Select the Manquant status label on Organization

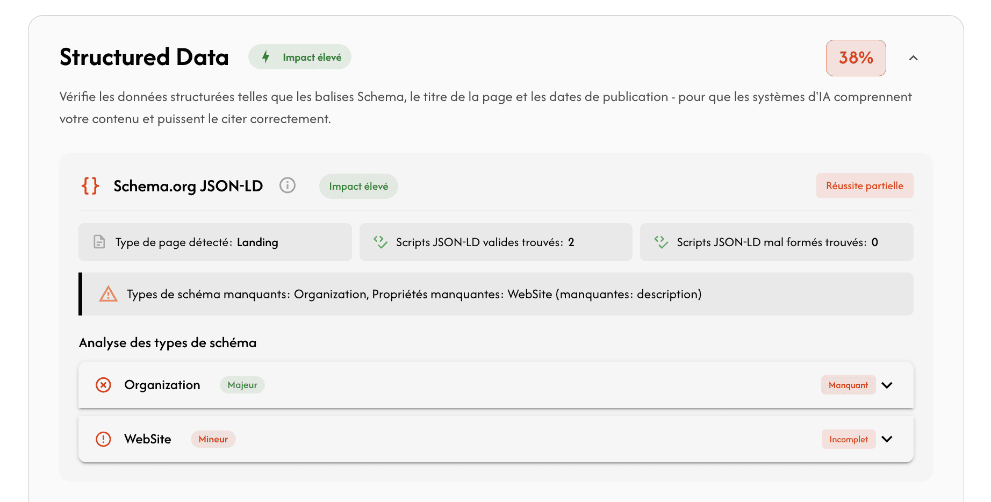tap(848, 385)
